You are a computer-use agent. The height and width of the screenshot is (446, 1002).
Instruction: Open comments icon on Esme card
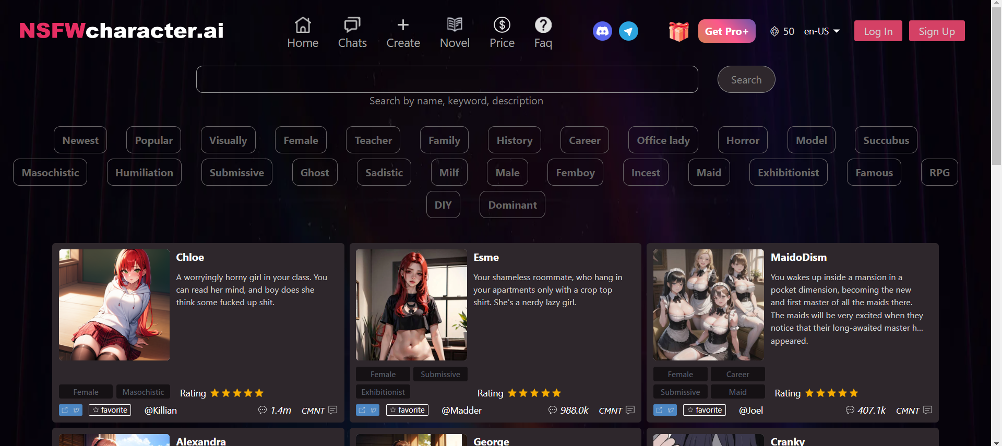pos(630,410)
